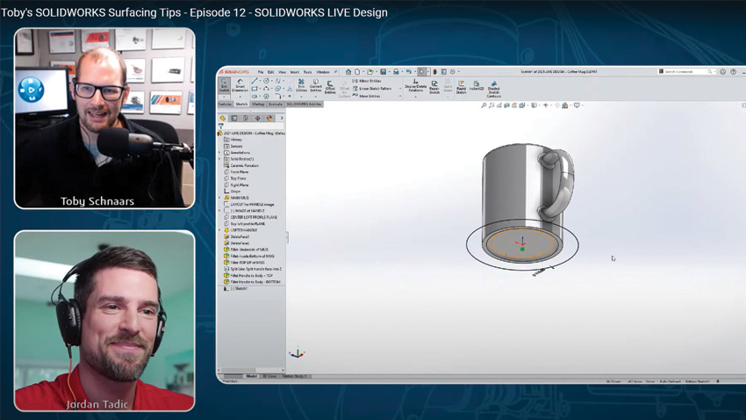Select DeleteFace1 feature
This screenshot has height=420, width=746.
[x=236, y=236]
